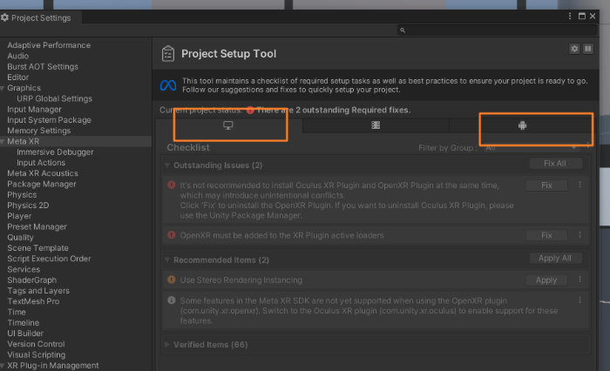The height and width of the screenshot is (371, 610).
Task: Select Adaptive Performance settings
Action: click(x=49, y=45)
